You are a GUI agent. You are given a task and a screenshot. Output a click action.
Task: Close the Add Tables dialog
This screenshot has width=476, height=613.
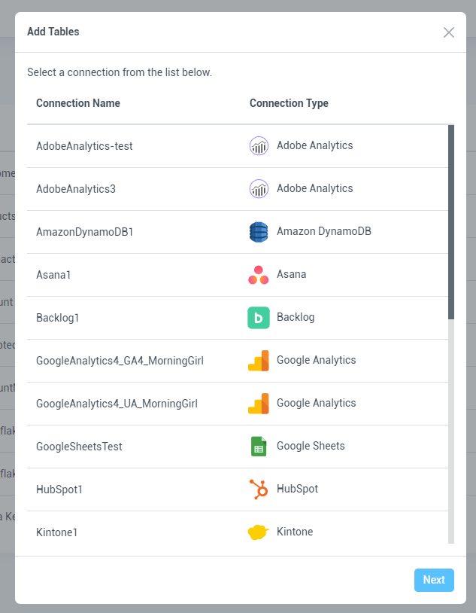(x=449, y=32)
